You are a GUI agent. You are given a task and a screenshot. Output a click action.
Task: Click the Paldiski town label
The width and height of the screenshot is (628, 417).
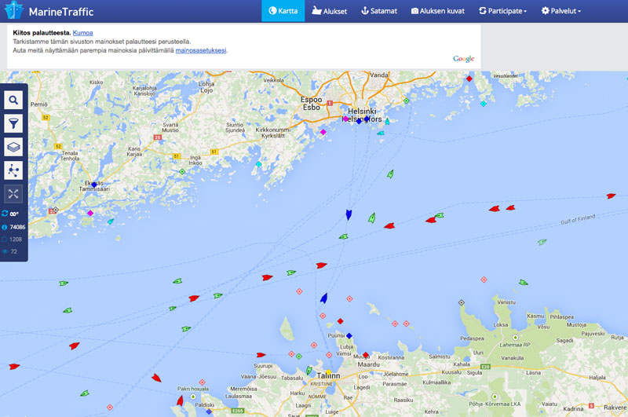pos(204,405)
